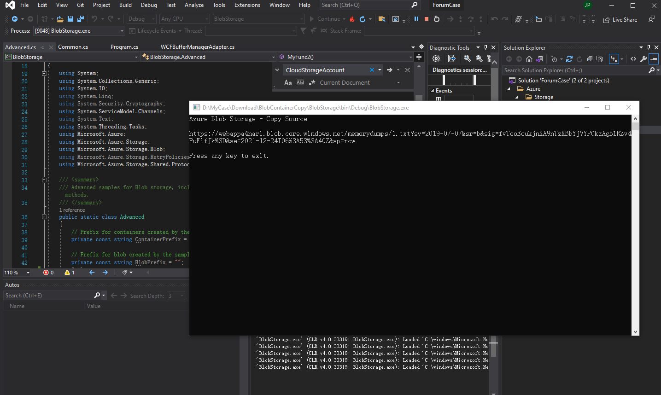Open Live Share

pos(620,20)
